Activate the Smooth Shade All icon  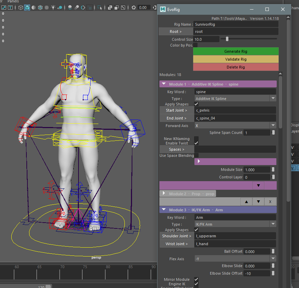coord(27,8)
